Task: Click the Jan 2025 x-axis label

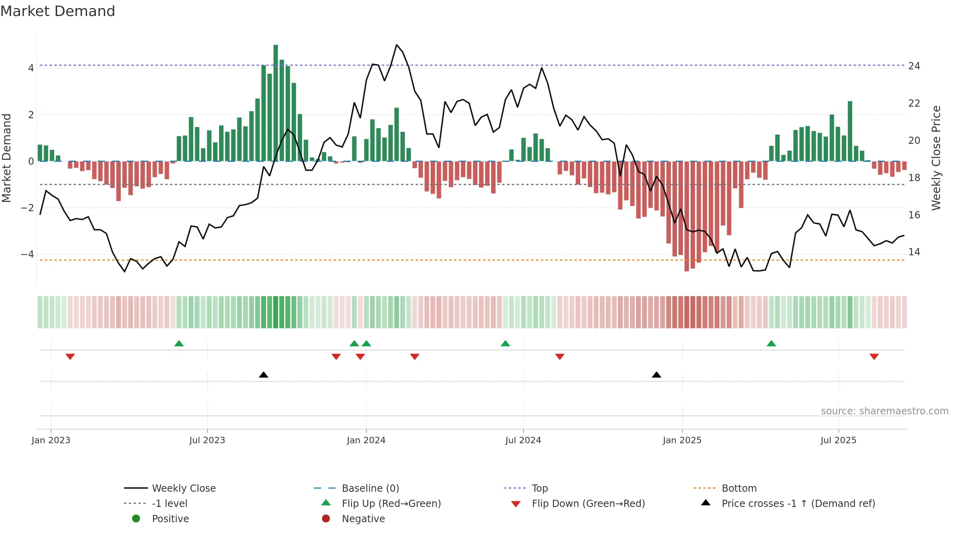Action: pyautogui.click(x=682, y=440)
